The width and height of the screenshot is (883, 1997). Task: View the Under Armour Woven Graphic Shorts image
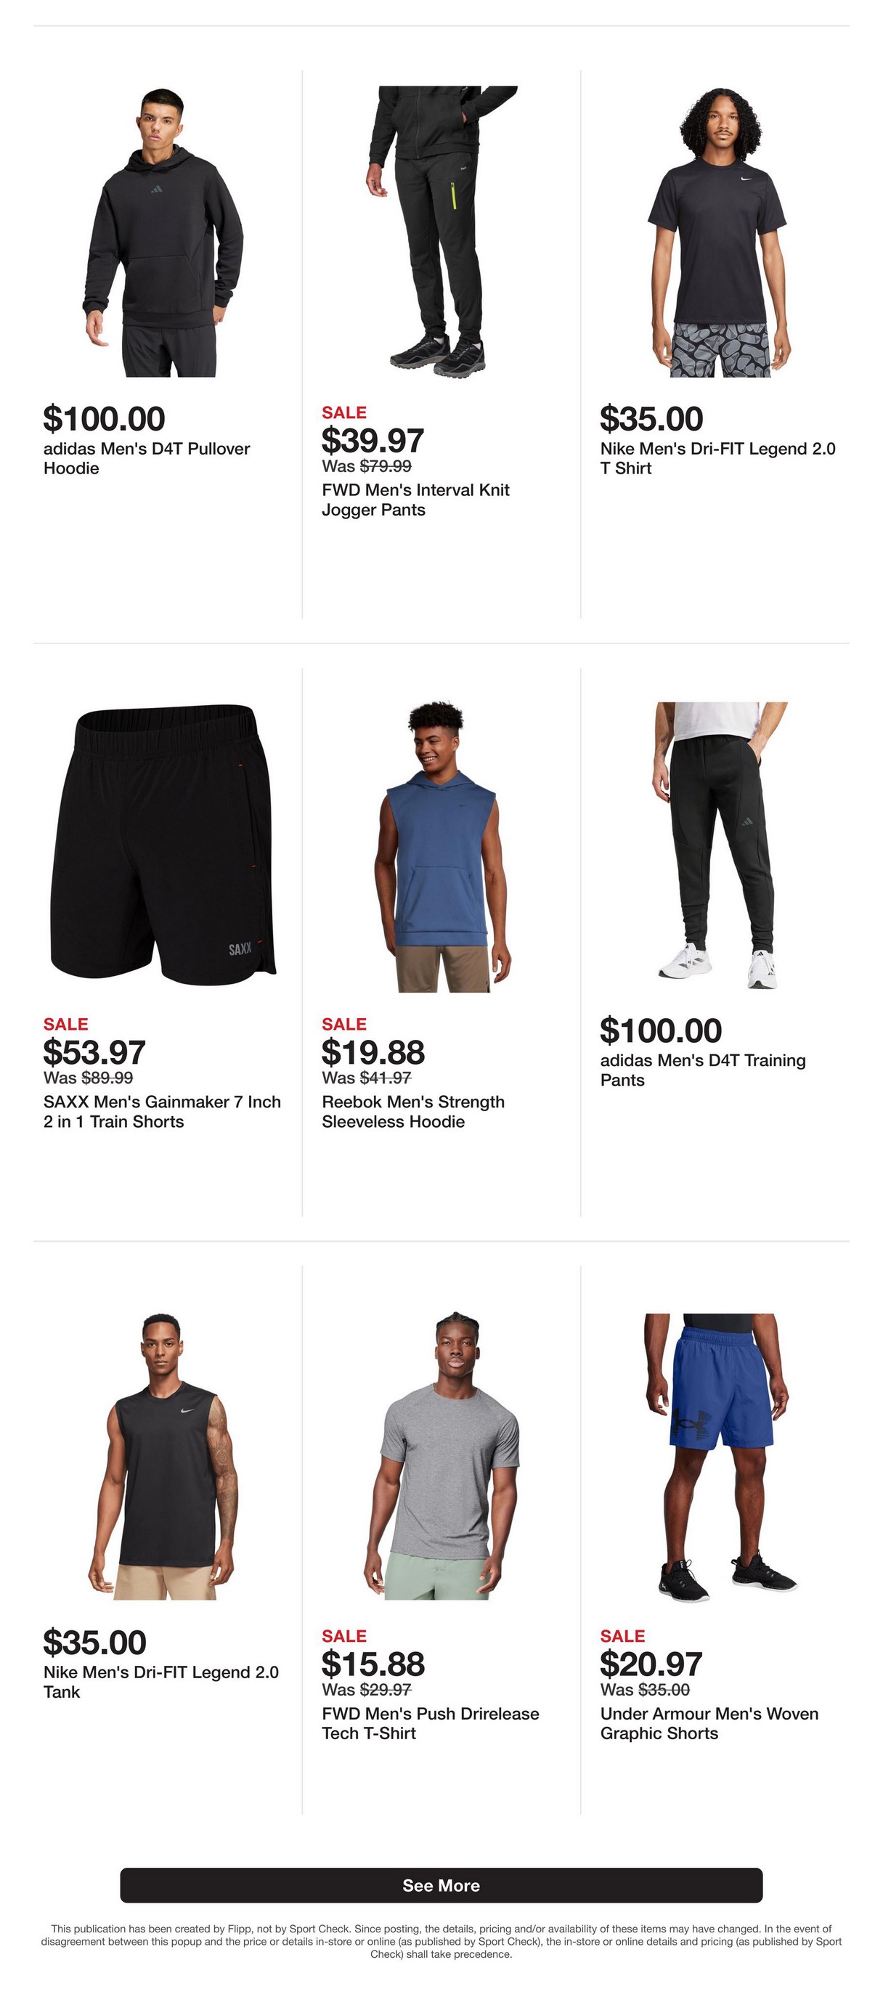click(720, 1458)
